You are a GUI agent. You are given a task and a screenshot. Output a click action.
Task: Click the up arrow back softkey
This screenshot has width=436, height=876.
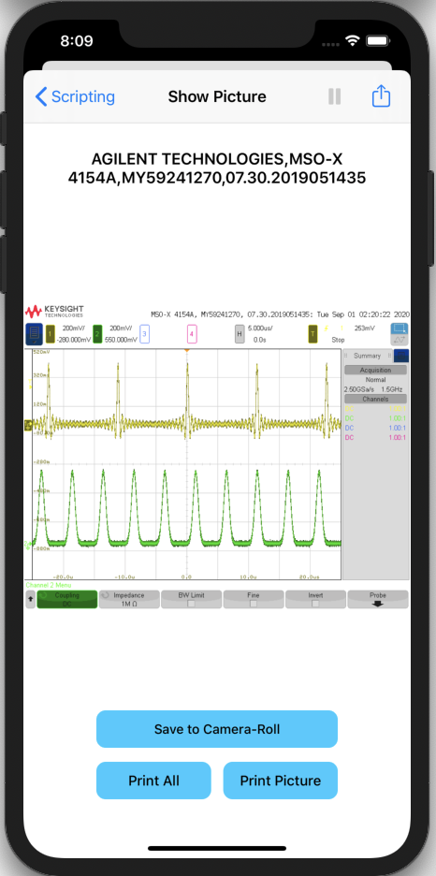coord(30,600)
